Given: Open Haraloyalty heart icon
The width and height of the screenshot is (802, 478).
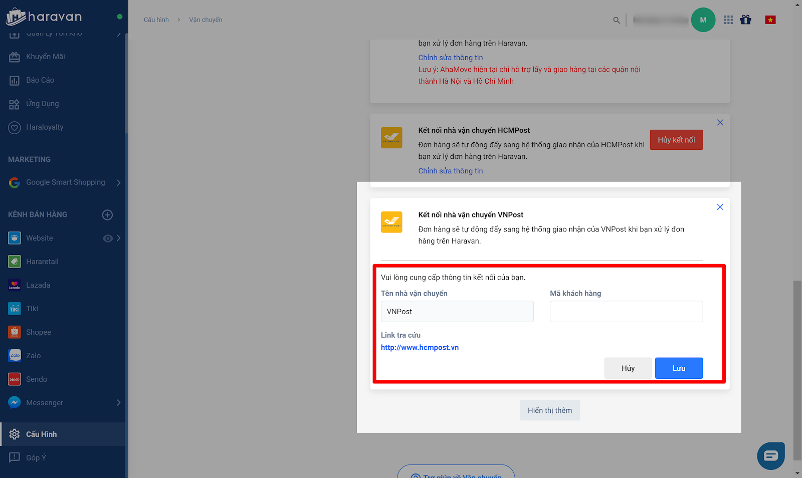Looking at the screenshot, I should click(15, 127).
